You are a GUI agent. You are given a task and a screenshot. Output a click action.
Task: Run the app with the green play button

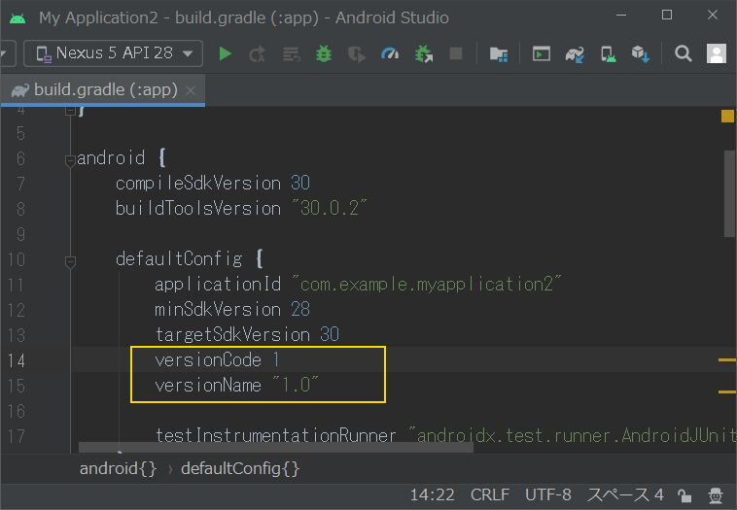pyautogui.click(x=226, y=54)
